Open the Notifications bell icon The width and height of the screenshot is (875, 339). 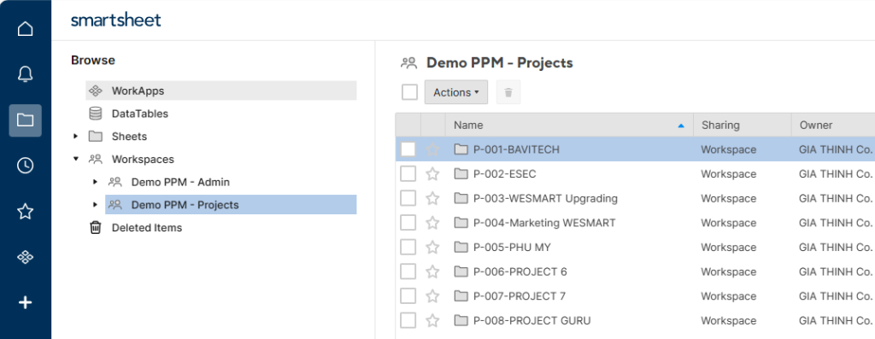tap(25, 74)
